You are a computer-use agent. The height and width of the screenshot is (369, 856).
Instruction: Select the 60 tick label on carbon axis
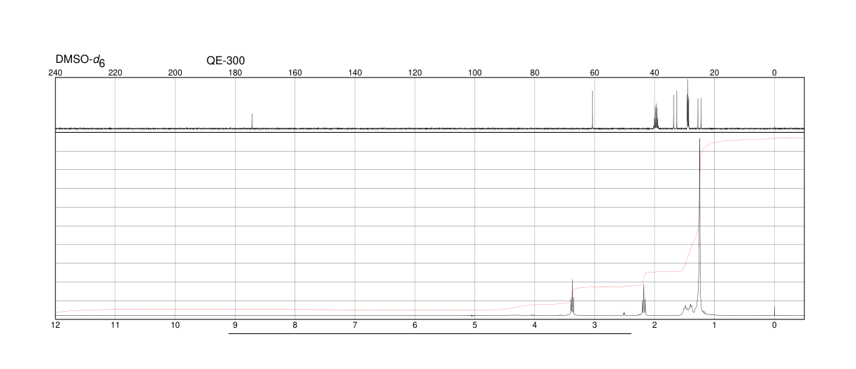pyautogui.click(x=594, y=73)
